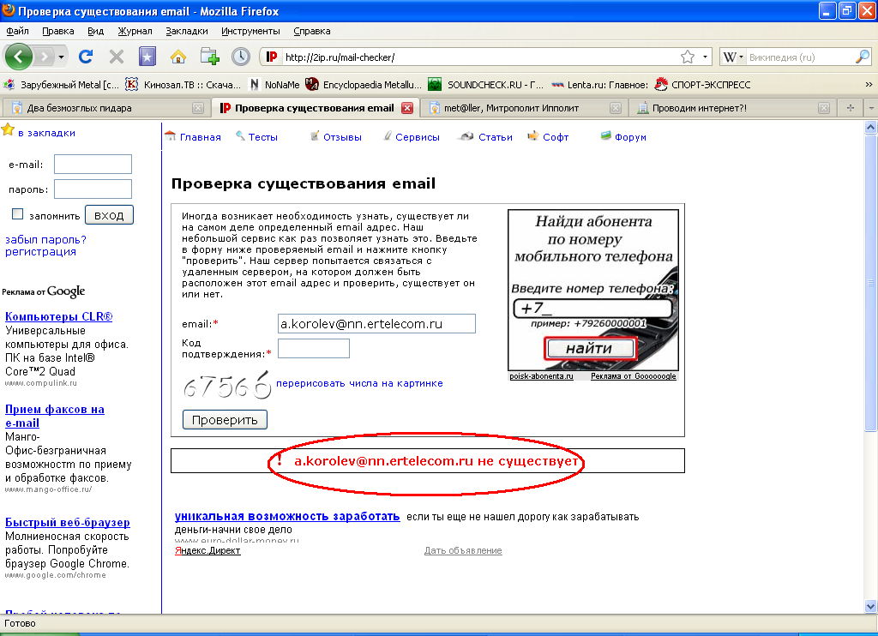
Task: Click the Home icon in the toolbar
Action: (178, 57)
